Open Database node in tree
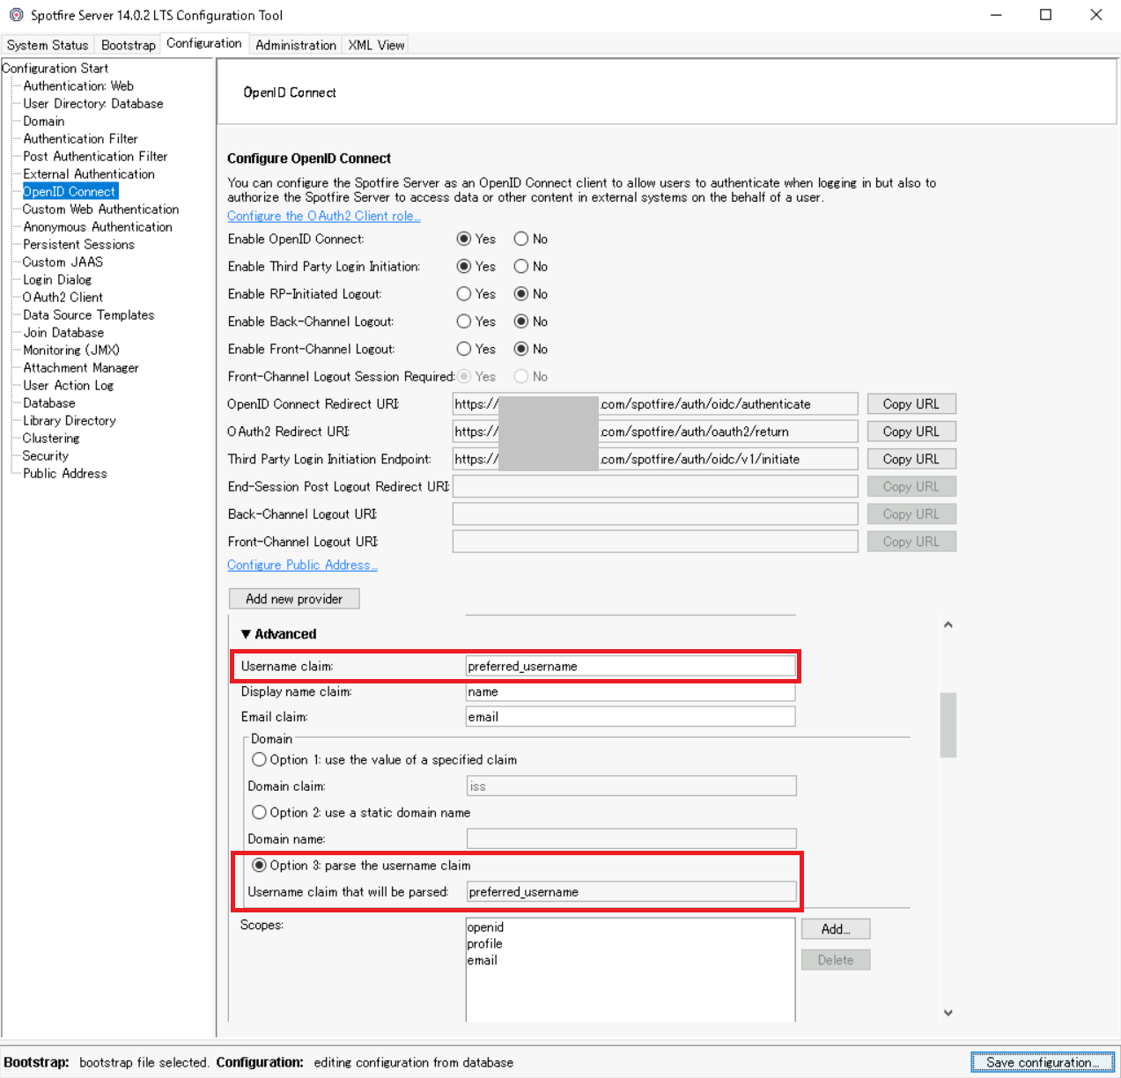This screenshot has height=1078, width=1121. tap(49, 402)
